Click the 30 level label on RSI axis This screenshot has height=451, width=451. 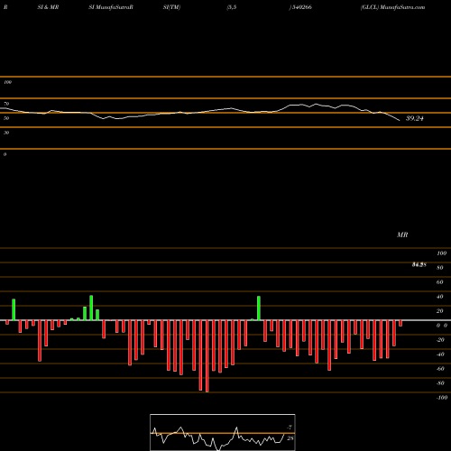point(6,133)
